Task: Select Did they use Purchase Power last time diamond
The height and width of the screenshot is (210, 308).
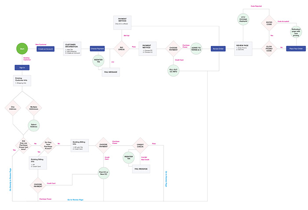Action: (23, 146)
